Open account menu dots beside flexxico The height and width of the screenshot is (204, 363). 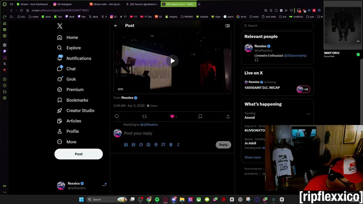pyautogui.click(x=104, y=186)
